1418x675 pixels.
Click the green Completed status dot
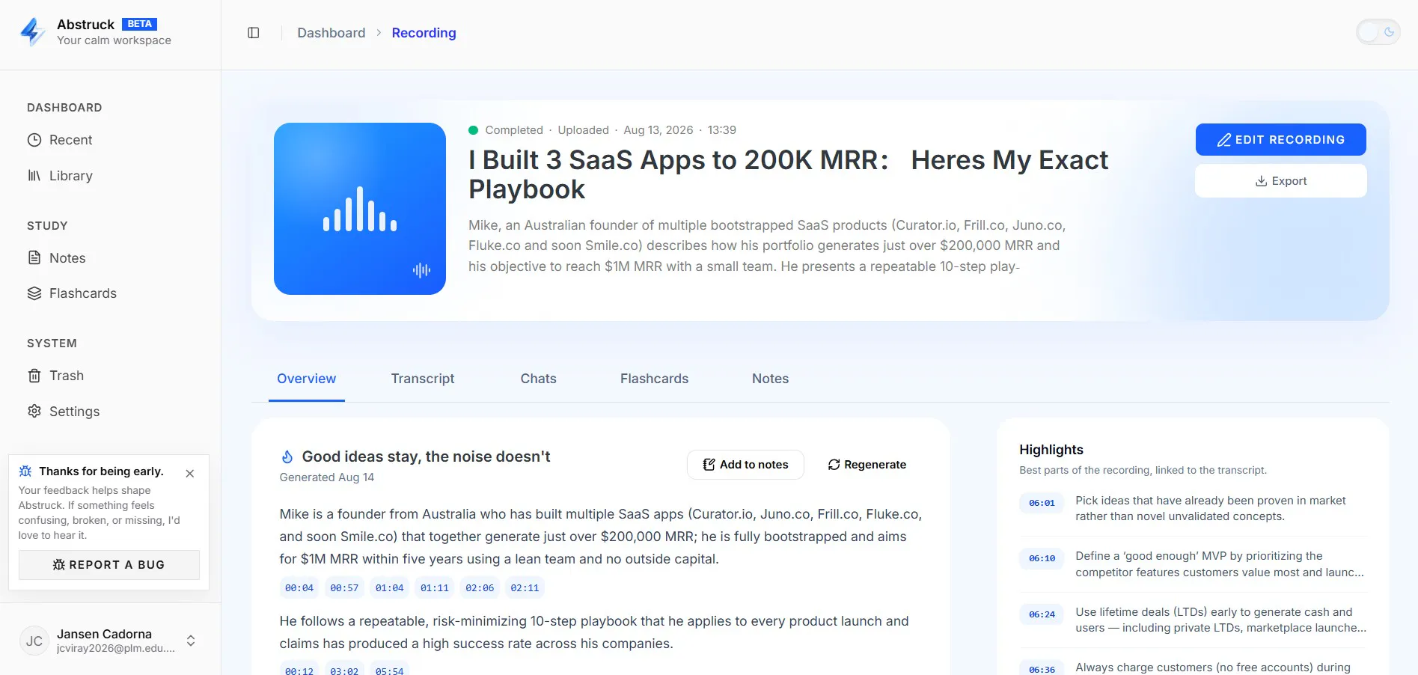pos(473,130)
